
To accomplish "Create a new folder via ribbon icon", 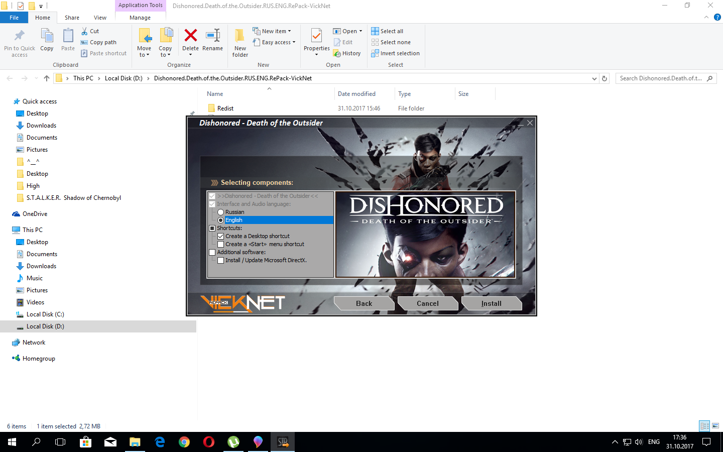I will click(240, 36).
